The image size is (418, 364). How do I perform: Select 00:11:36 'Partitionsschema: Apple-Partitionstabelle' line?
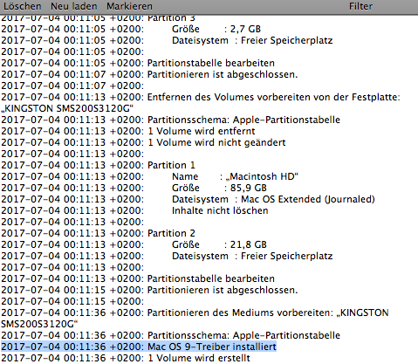coord(171,335)
